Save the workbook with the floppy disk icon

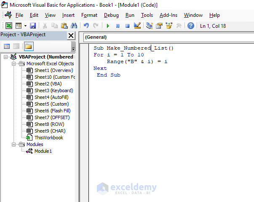pos(33,26)
